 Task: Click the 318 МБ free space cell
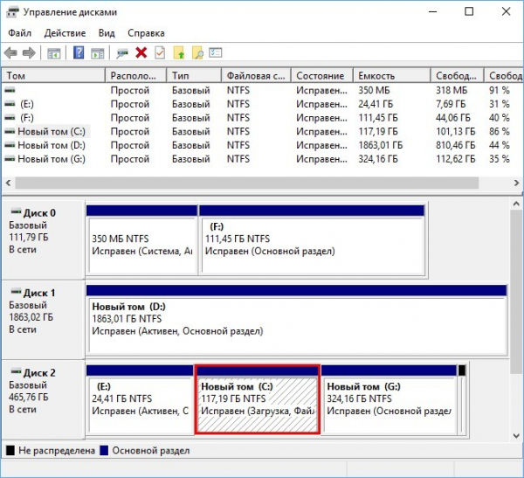(x=452, y=90)
